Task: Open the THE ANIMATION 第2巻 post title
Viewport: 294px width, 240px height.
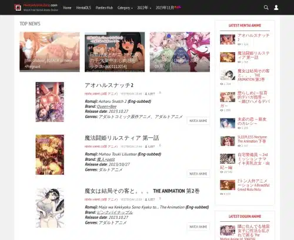Action: [142, 191]
